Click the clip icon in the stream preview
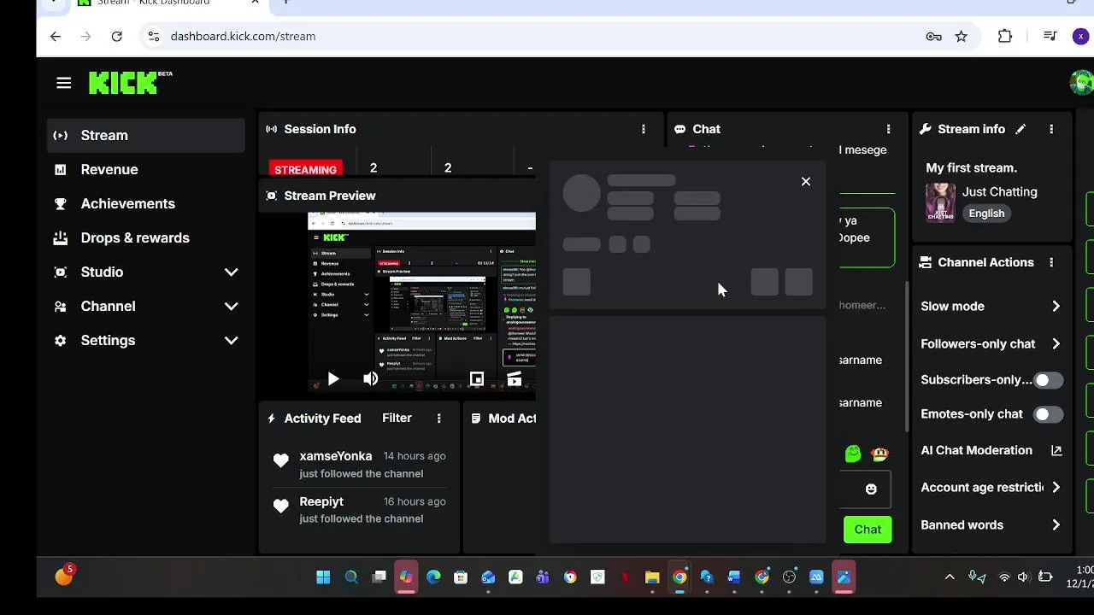This screenshot has height=615, width=1094. 514,379
